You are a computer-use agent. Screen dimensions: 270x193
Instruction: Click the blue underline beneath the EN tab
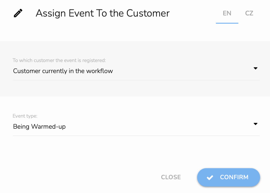click(227, 23)
